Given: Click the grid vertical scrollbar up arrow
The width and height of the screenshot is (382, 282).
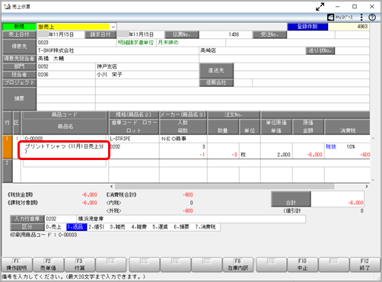Looking at the screenshot, I should tap(373, 139).
